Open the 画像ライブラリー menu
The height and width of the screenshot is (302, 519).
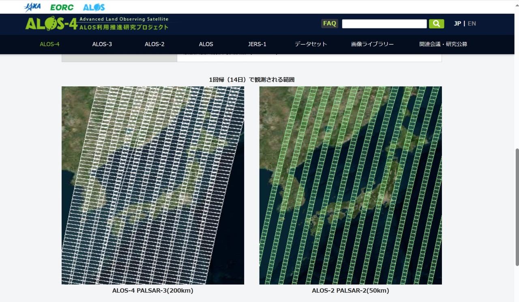tap(372, 44)
